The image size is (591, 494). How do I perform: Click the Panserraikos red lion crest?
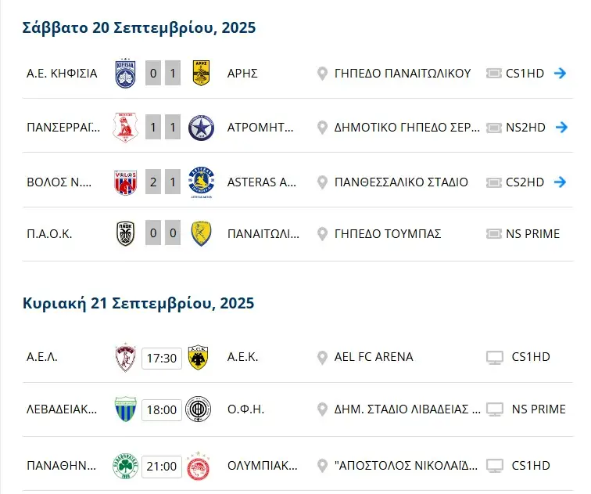coord(125,128)
